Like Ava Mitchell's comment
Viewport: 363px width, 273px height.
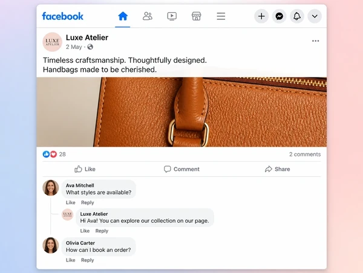tap(71, 202)
